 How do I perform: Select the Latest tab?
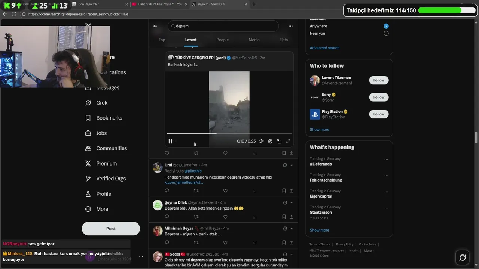(x=191, y=40)
